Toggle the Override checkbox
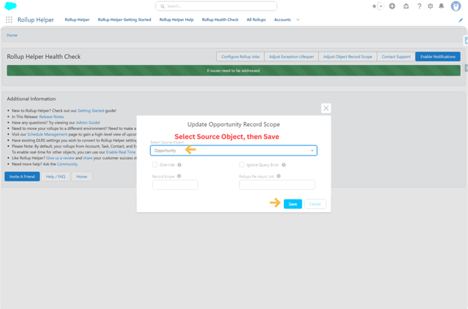The width and height of the screenshot is (468, 309). [155, 165]
